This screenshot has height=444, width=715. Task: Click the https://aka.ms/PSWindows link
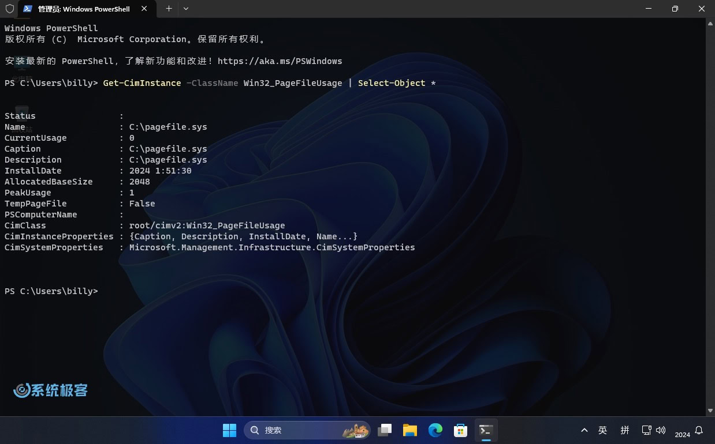pos(280,61)
